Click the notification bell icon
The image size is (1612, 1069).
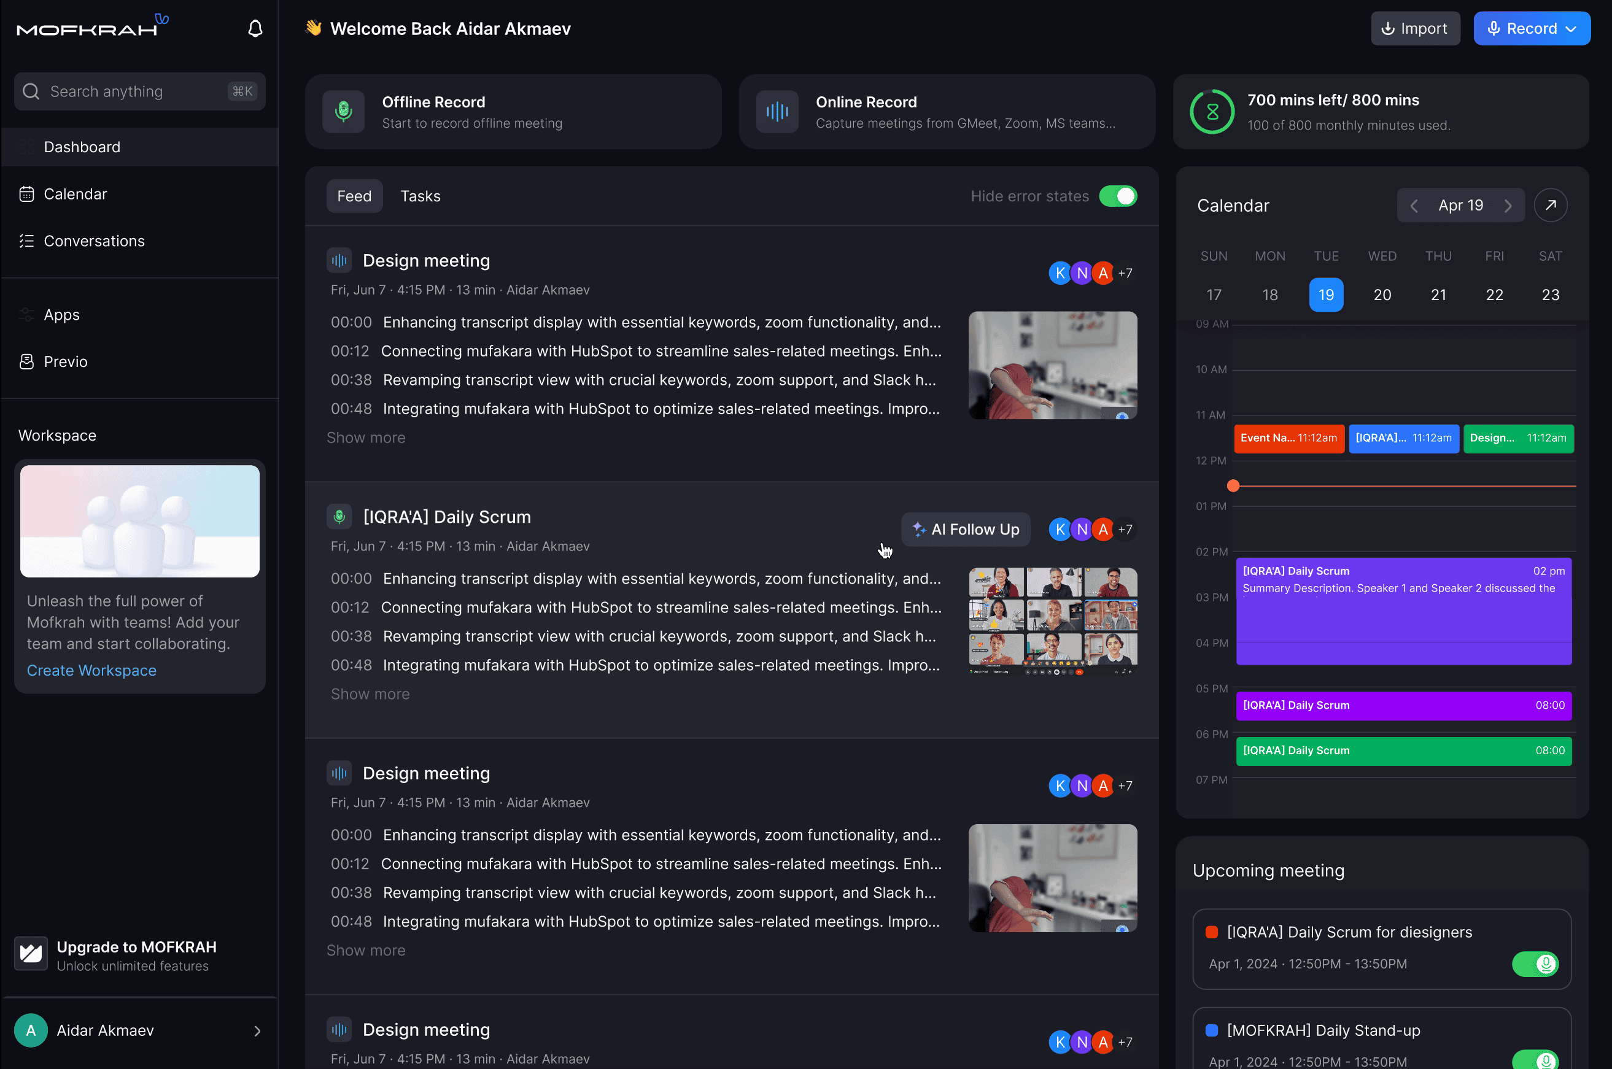(x=255, y=29)
